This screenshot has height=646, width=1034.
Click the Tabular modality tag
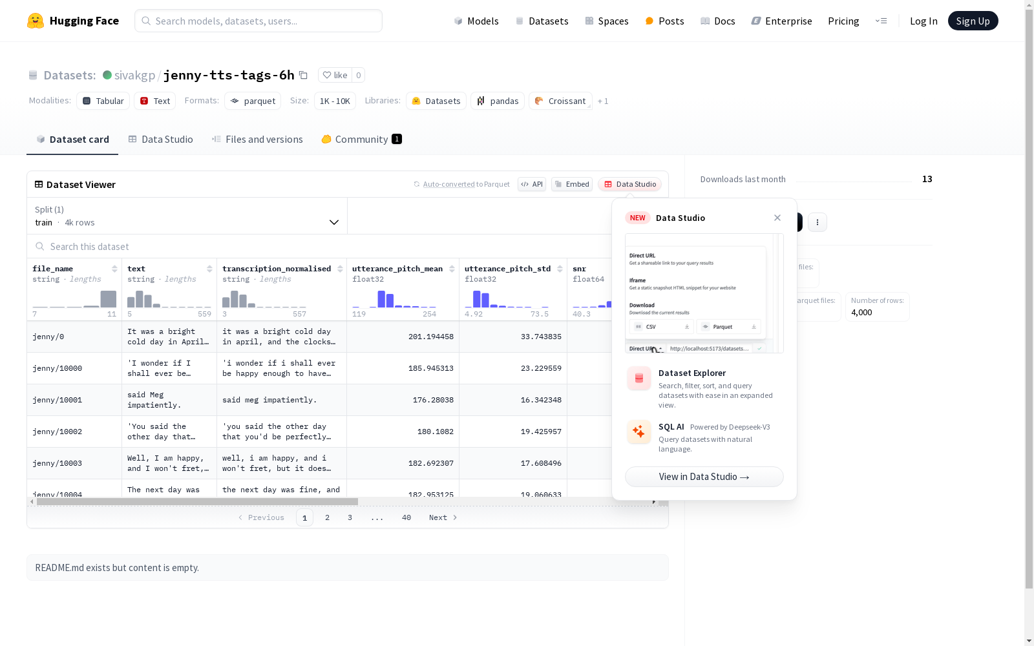coord(103,101)
